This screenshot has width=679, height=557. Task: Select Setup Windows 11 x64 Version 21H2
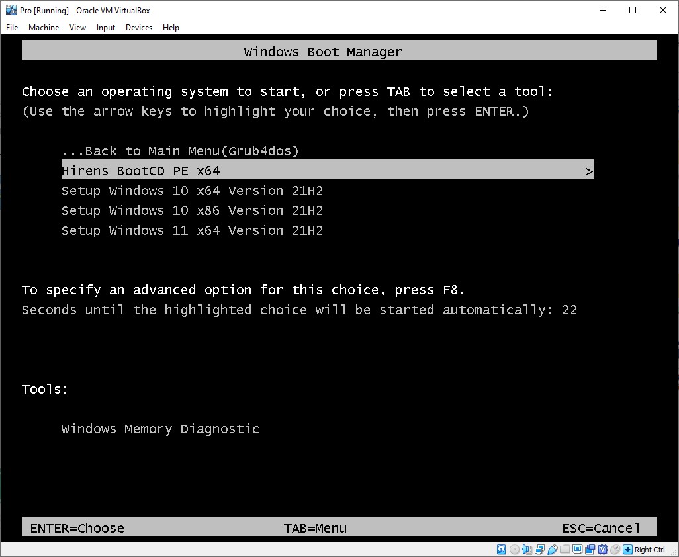coord(193,231)
